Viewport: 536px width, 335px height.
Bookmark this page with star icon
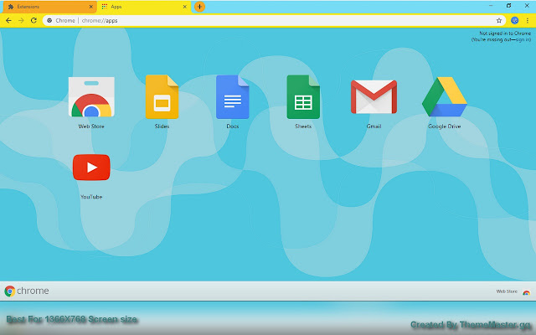tap(499, 20)
